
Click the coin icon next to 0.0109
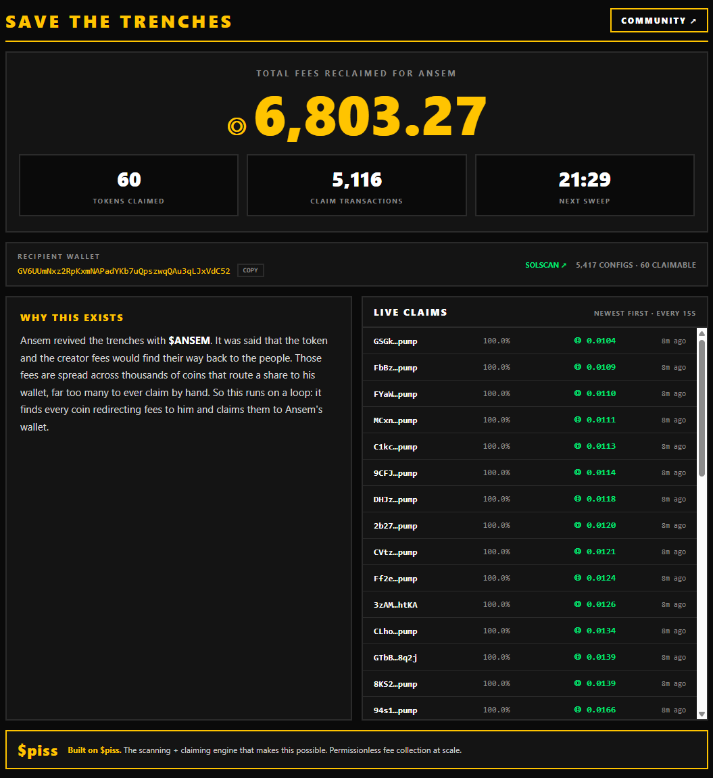coord(578,366)
